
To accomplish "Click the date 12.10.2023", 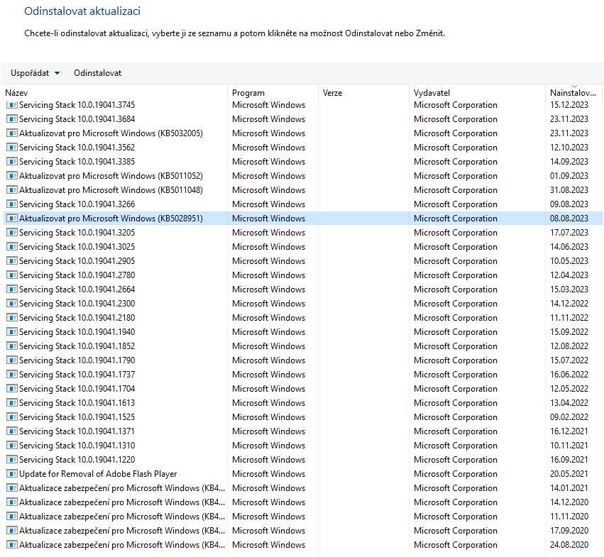I will [569, 148].
